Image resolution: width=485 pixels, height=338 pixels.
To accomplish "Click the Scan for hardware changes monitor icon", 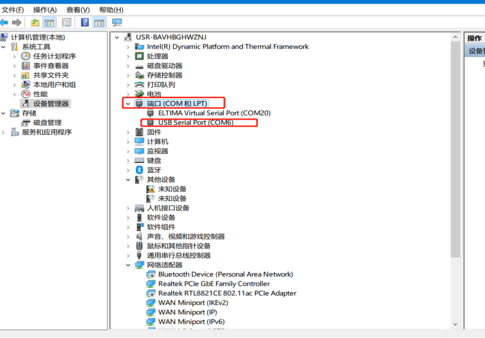I will click(117, 23).
